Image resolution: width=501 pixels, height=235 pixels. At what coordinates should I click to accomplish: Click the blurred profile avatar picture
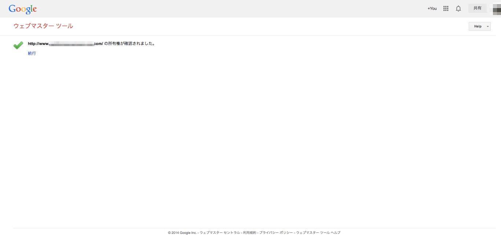[x=497, y=8]
